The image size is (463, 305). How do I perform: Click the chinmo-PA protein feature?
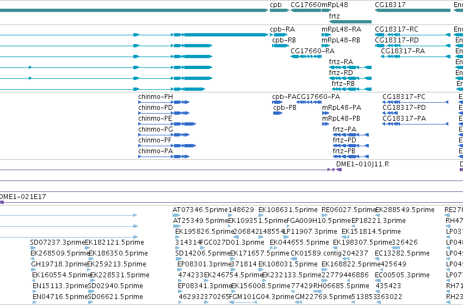click(x=164, y=157)
